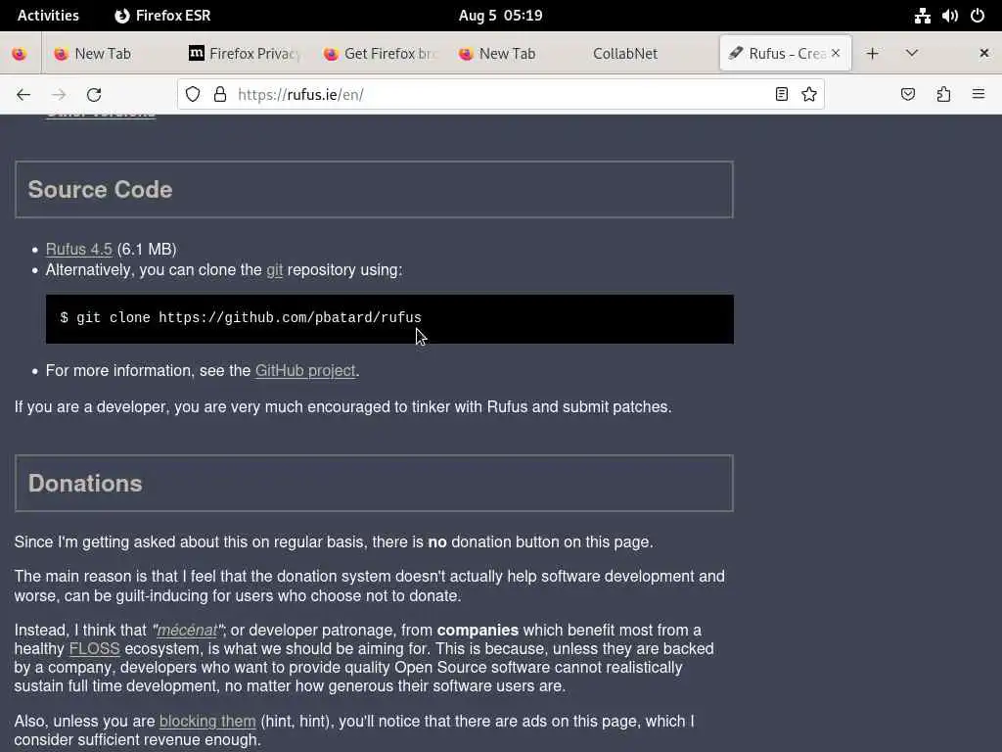The width and height of the screenshot is (1002, 752).
Task: Click the address bar URL field
Action: (x=498, y=95)
